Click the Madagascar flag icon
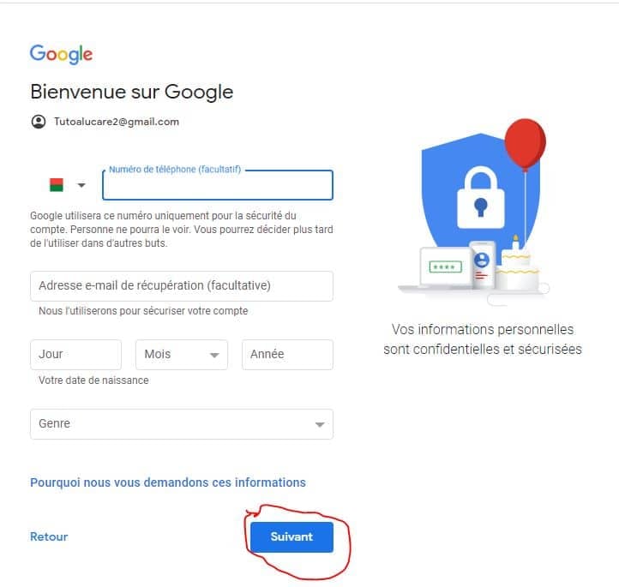The image size is (619, 587). [57, 184]
